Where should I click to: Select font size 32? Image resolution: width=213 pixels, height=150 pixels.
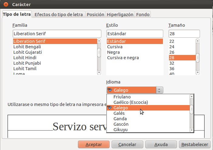(182, 63)
